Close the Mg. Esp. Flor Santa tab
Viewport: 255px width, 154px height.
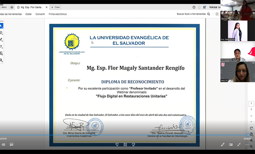(x=47, y=7)
